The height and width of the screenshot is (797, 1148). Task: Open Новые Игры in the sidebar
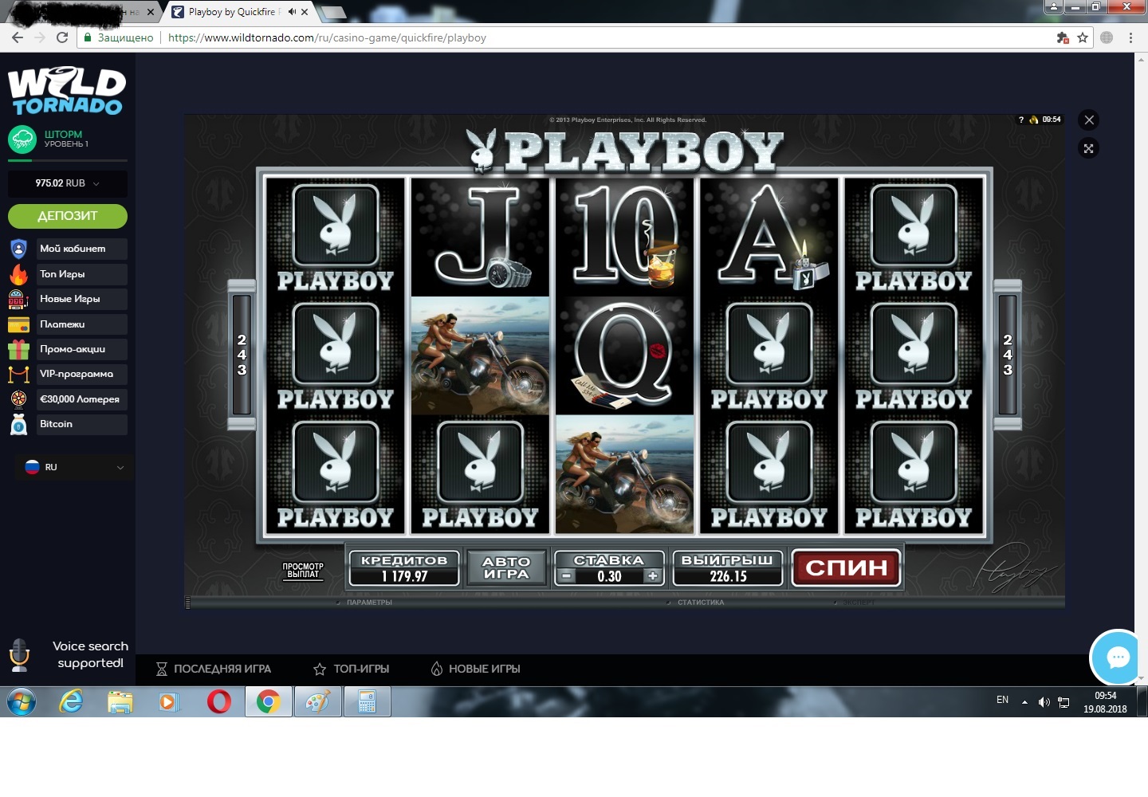coord(81,299)
